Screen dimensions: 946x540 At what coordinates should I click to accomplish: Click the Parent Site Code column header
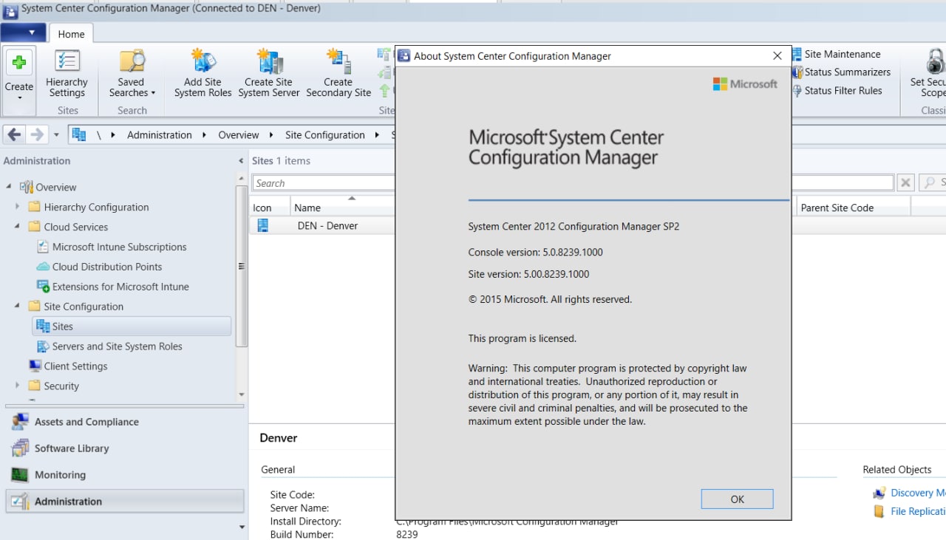pos(854,208)
